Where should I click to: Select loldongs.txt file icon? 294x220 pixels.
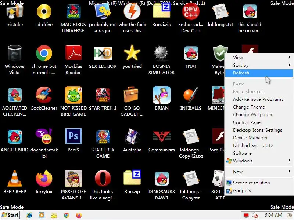220,12
